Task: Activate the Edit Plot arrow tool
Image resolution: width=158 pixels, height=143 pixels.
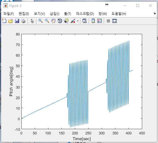Action: 32,21
